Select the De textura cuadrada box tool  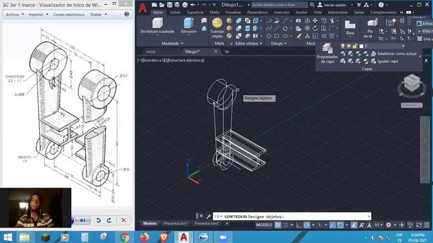click(158, 26)
